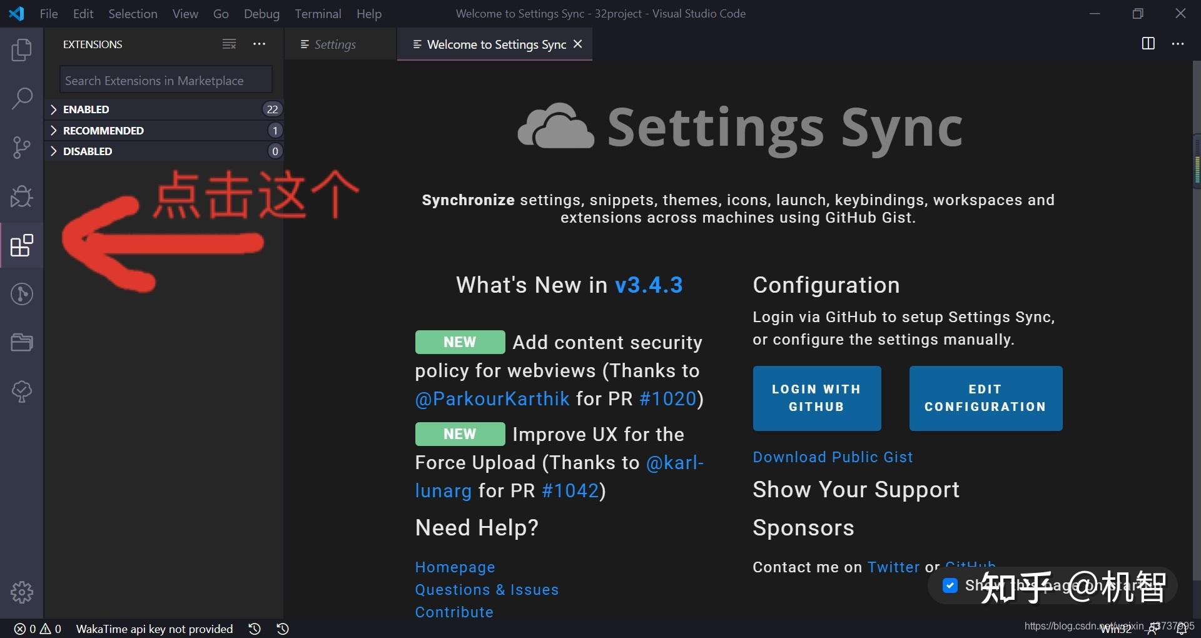
Task: Clear extensions search results icon
Action: pyautogui.click(x=229, y=44)
